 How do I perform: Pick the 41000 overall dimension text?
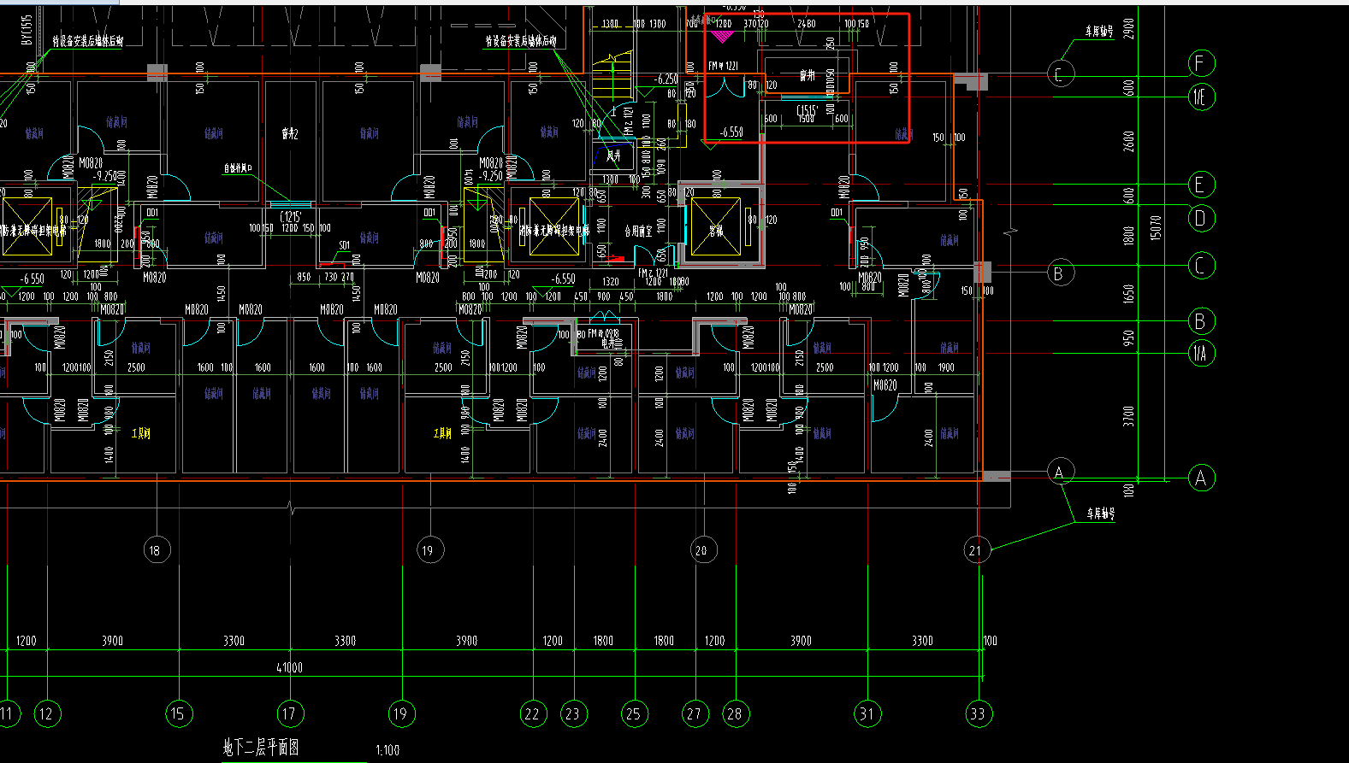[x=289, y=667]
